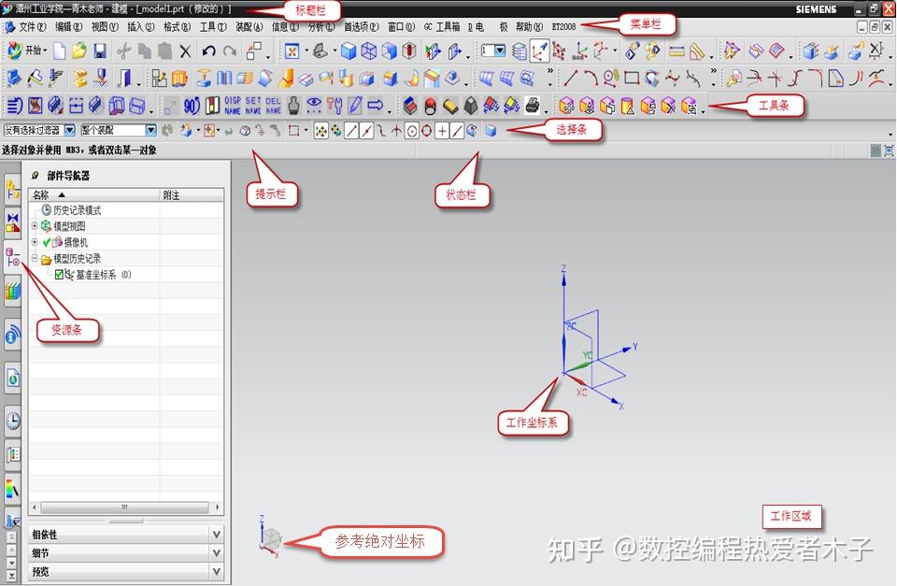Click the Extrude feature icon
Viewport: 897px width, 586px height.
click(x=179, y=78)
